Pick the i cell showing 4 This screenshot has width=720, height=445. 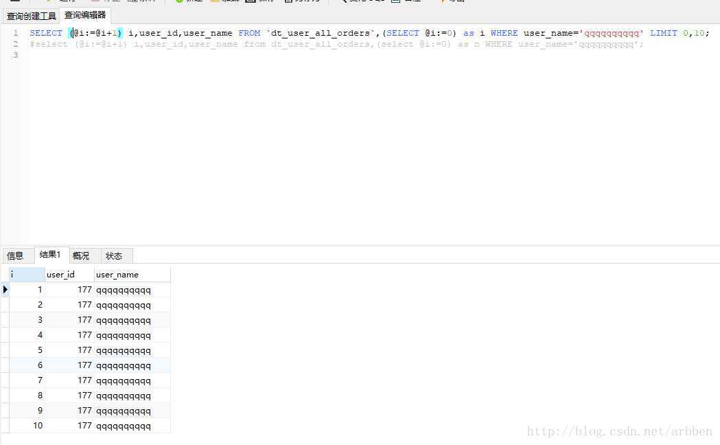click(x=27, y=335)
